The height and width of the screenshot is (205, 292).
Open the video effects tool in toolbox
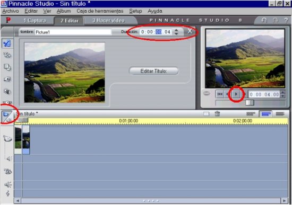pos(7,92)
